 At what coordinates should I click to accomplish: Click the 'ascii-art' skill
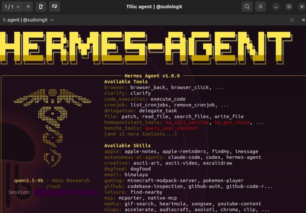click(146, 163)
